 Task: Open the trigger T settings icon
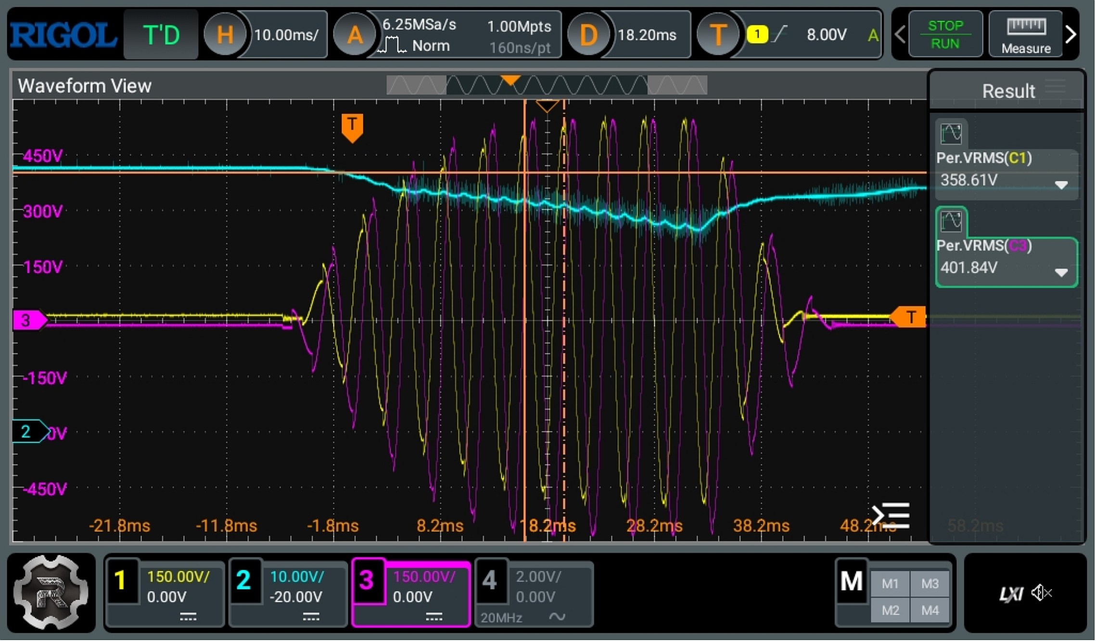(717, 35)
